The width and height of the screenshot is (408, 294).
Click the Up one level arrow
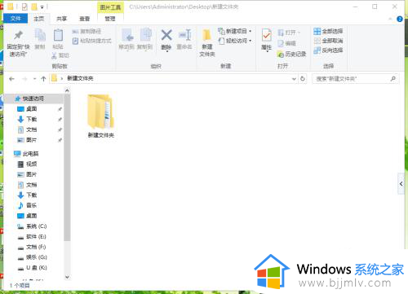tap(43, 79)
